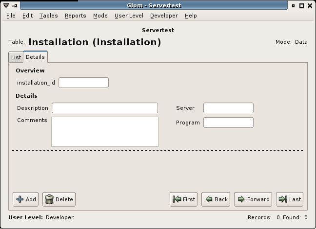Go Back to previous record
The height and width of the screenshot is (229, 316).
(216, 199)
